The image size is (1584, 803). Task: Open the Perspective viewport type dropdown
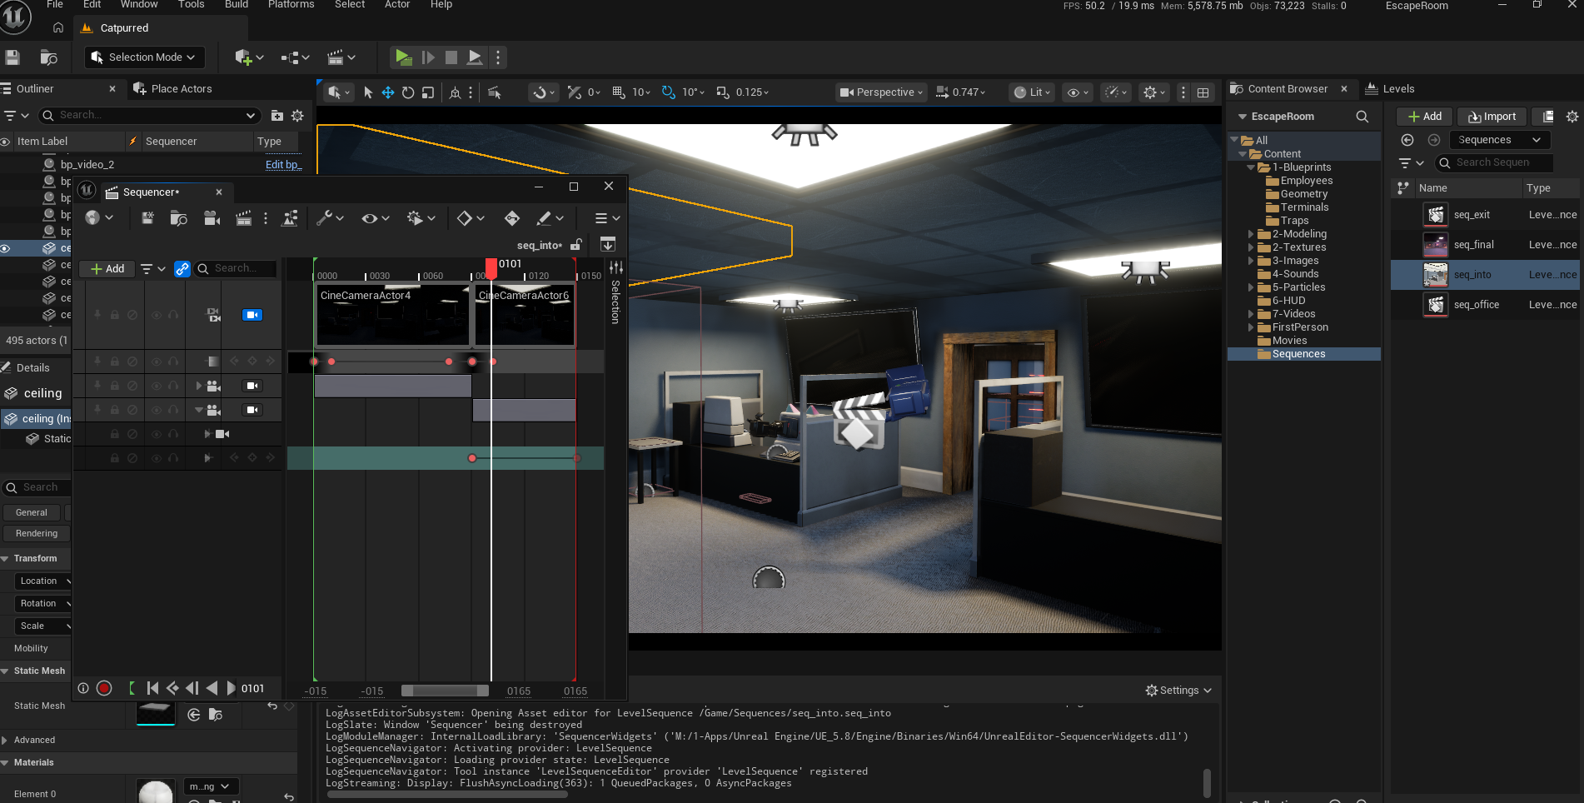881,92
